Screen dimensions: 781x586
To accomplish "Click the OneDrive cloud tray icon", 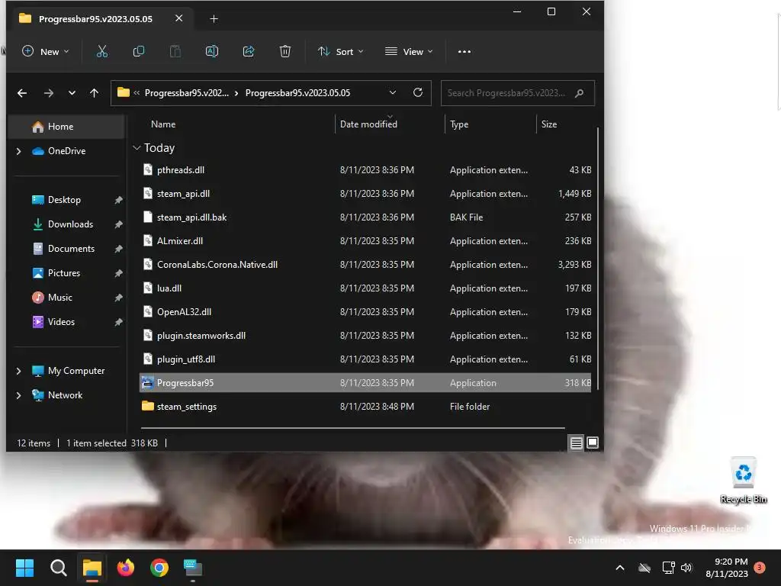I will point(644,568).
